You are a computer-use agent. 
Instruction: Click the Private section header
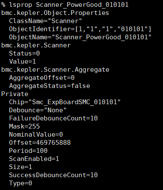point(15,94)
